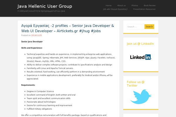Viewport: 176px width, 117px height.
Task: Click the 'Passionate about technologies' bullet
Action: [x=41, y=102]
